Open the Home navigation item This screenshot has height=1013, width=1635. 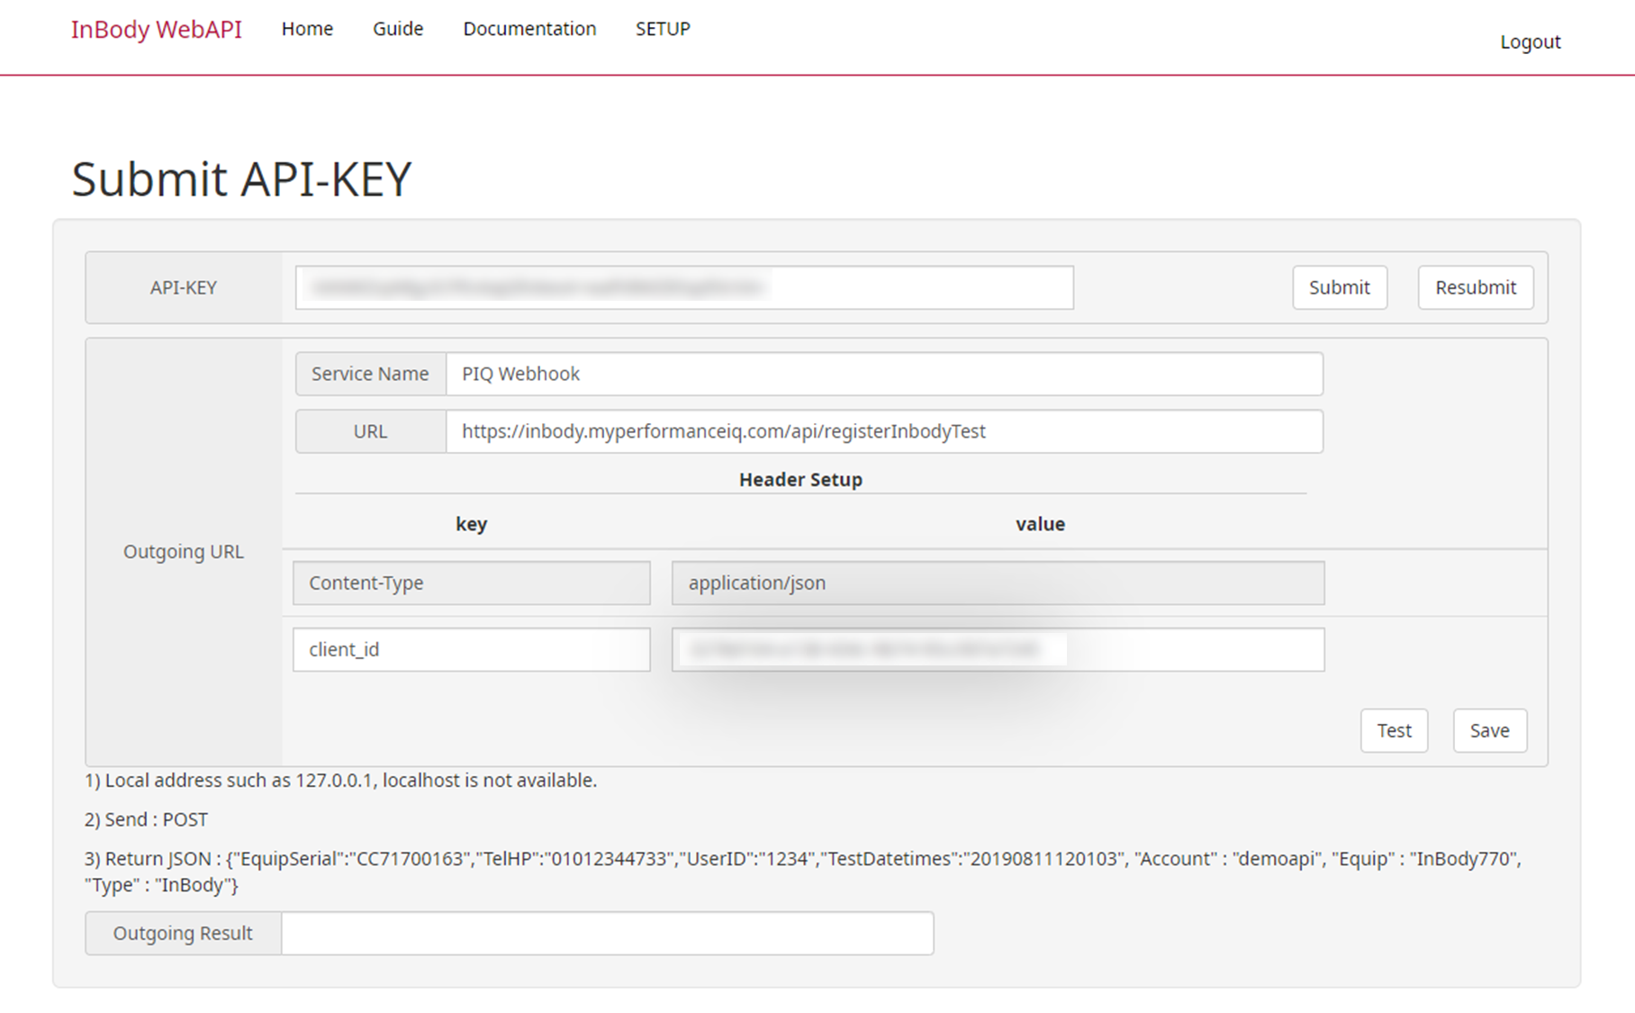307,28
